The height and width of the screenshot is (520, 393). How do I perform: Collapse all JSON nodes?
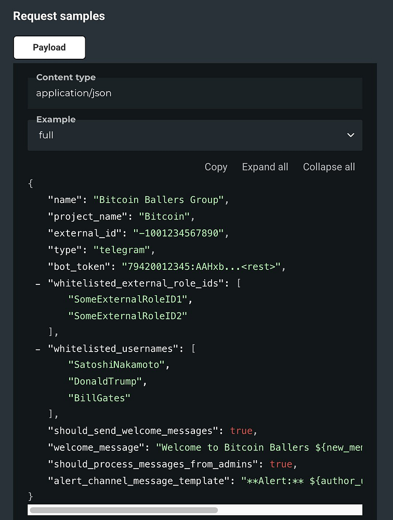[x=329, y=167]
